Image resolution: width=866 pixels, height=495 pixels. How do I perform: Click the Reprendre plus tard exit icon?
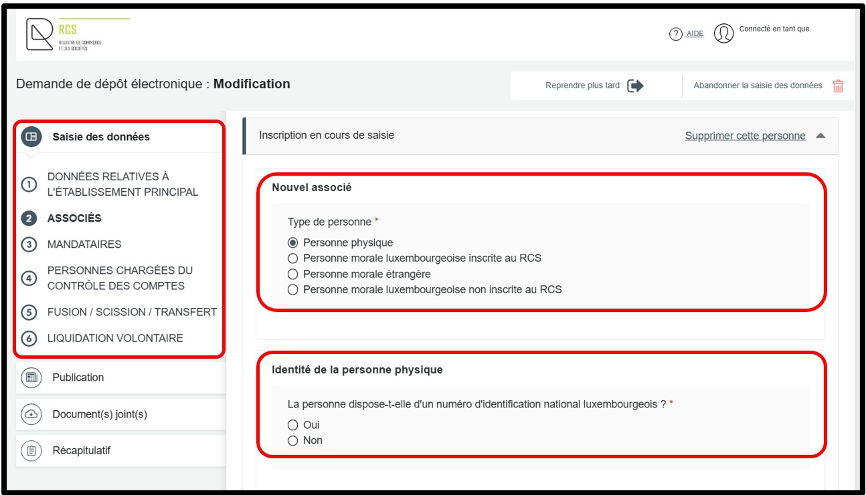635,86
